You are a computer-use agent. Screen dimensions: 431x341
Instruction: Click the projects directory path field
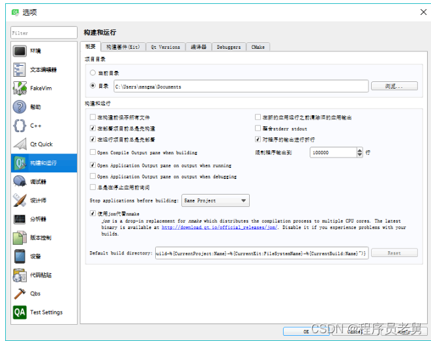point(241,87)
